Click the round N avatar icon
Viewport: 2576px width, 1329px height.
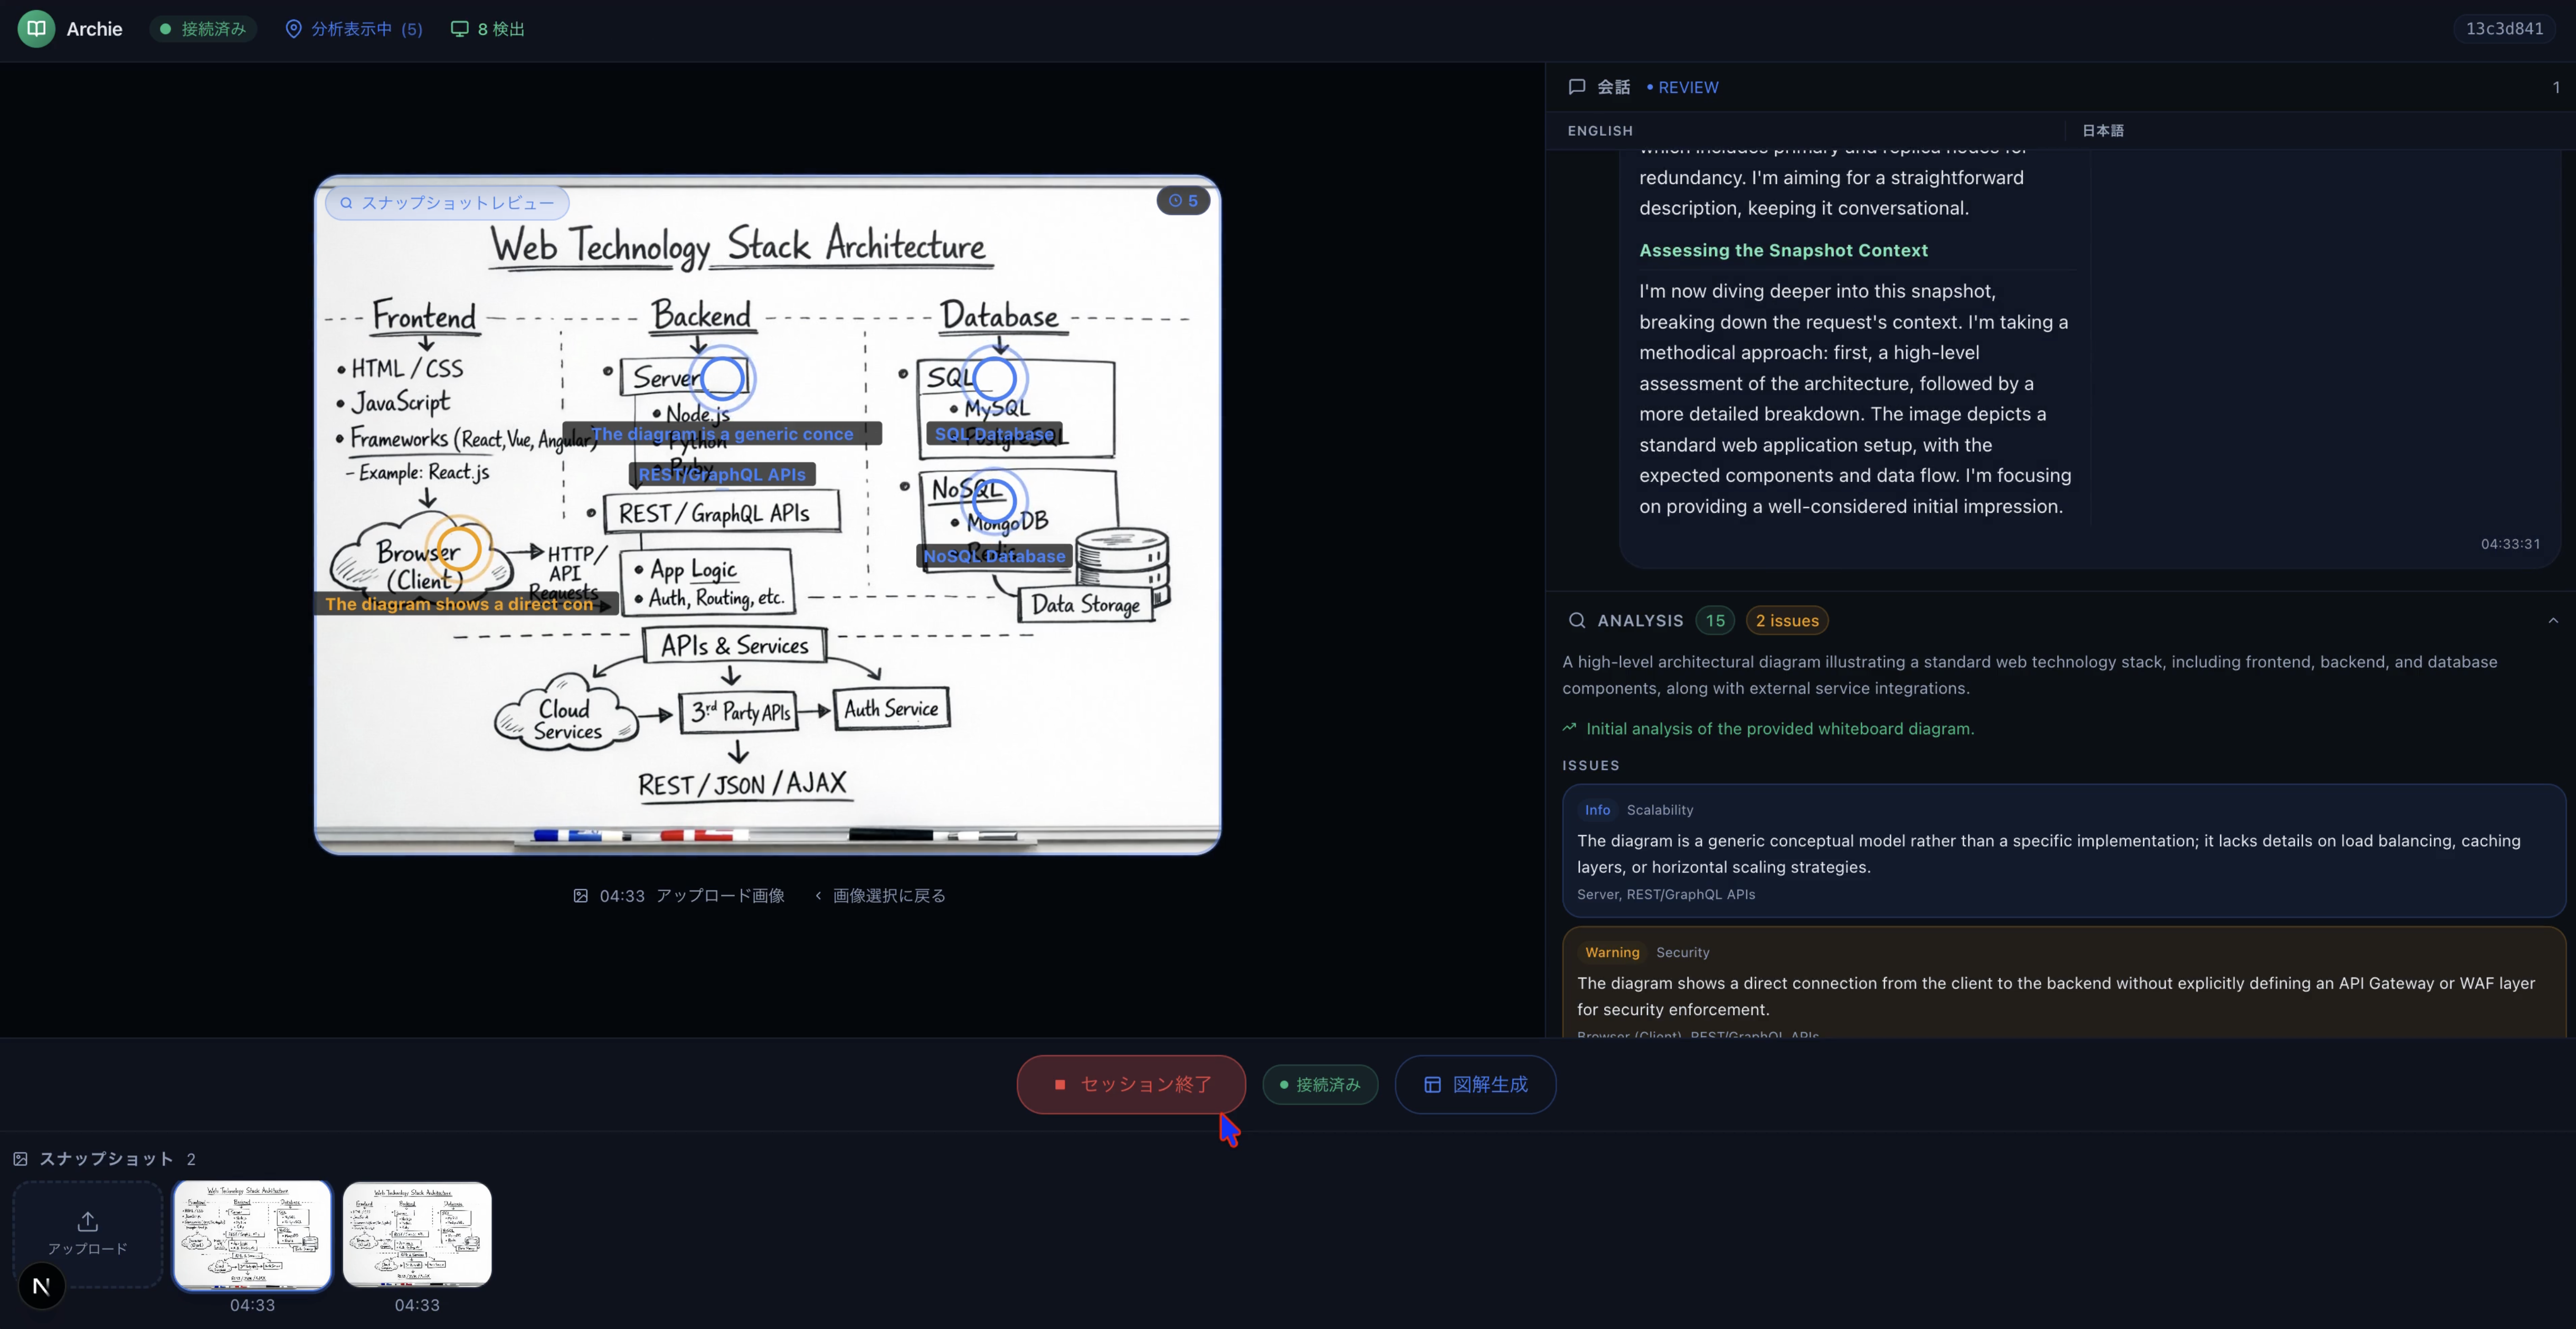(x=41, y=1286)
